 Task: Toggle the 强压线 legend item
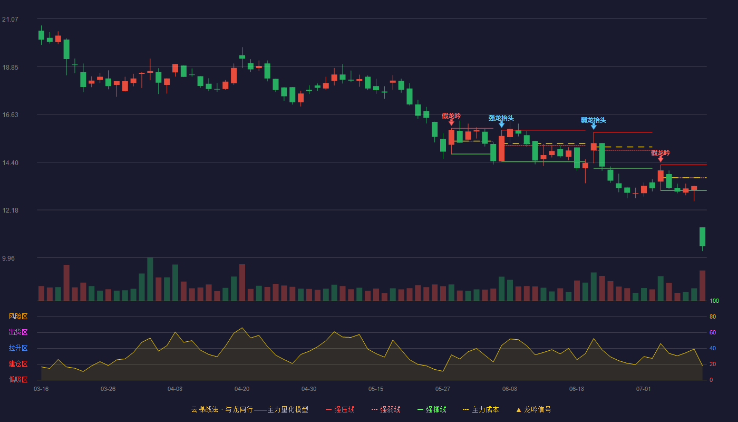click(340, 409)
